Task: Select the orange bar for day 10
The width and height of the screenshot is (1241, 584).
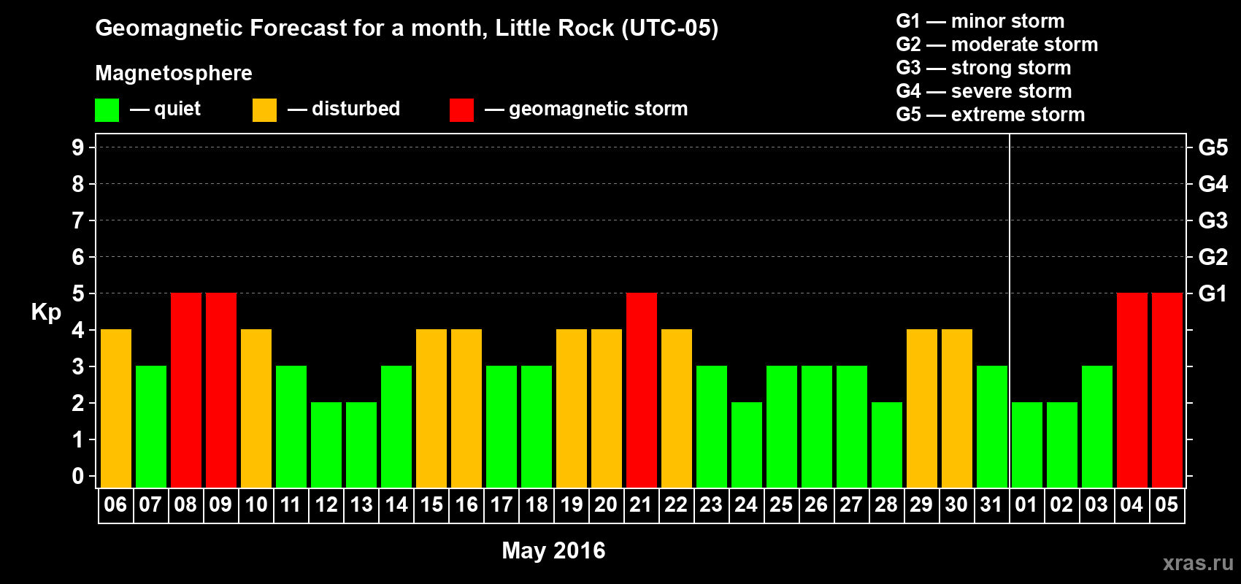Action: pyautogui.click(x=256, y=409)
